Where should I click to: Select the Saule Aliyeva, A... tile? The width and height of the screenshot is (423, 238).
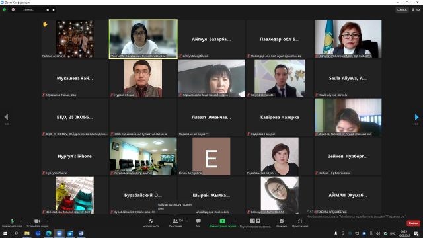click(348, 78)
